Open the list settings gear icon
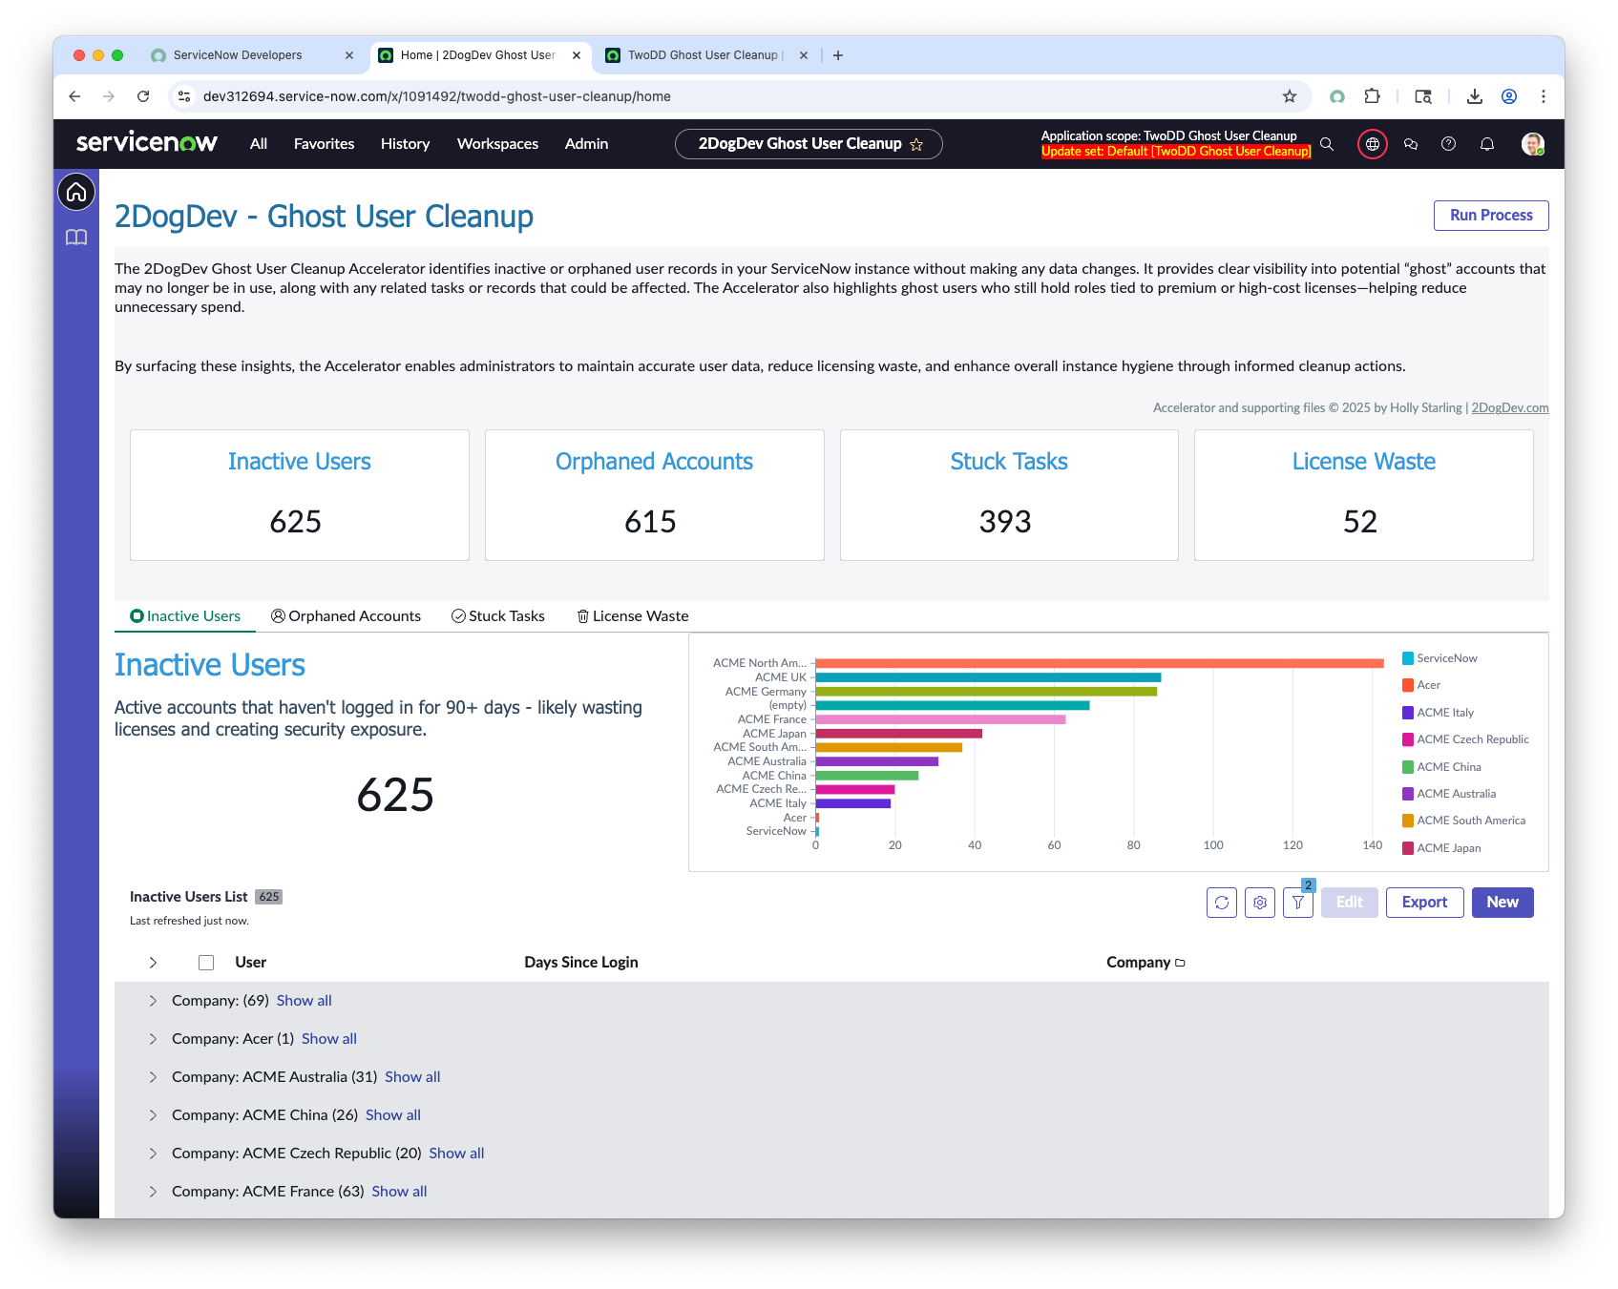The width and height of the screenshot is (1618, 1289). (x=1260, y=903)
